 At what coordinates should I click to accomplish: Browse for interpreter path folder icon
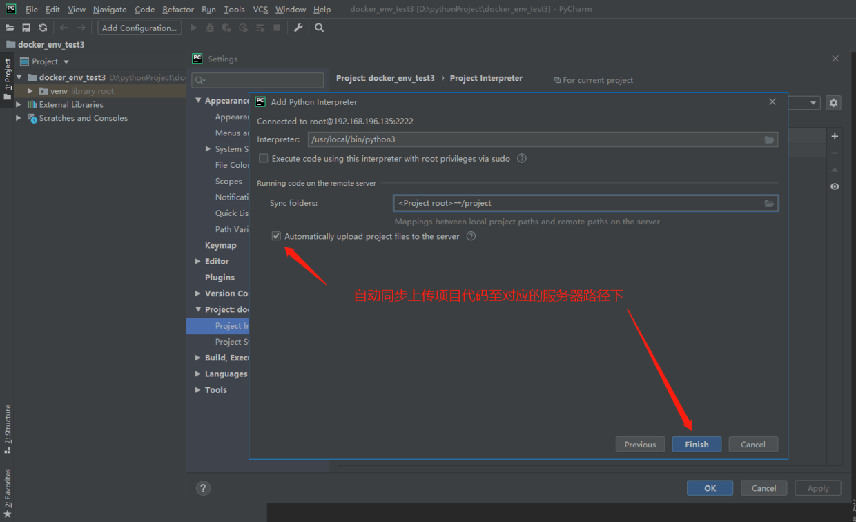pyautogui.click(x=769, y=139)
